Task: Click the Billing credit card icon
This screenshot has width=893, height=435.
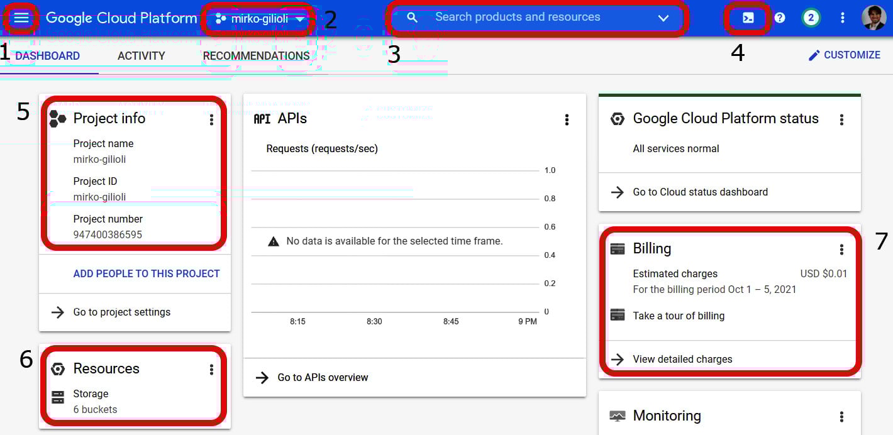Action: 618,249
